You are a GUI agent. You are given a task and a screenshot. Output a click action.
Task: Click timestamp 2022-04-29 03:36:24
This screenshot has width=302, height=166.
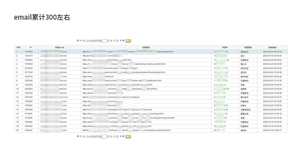272,60
